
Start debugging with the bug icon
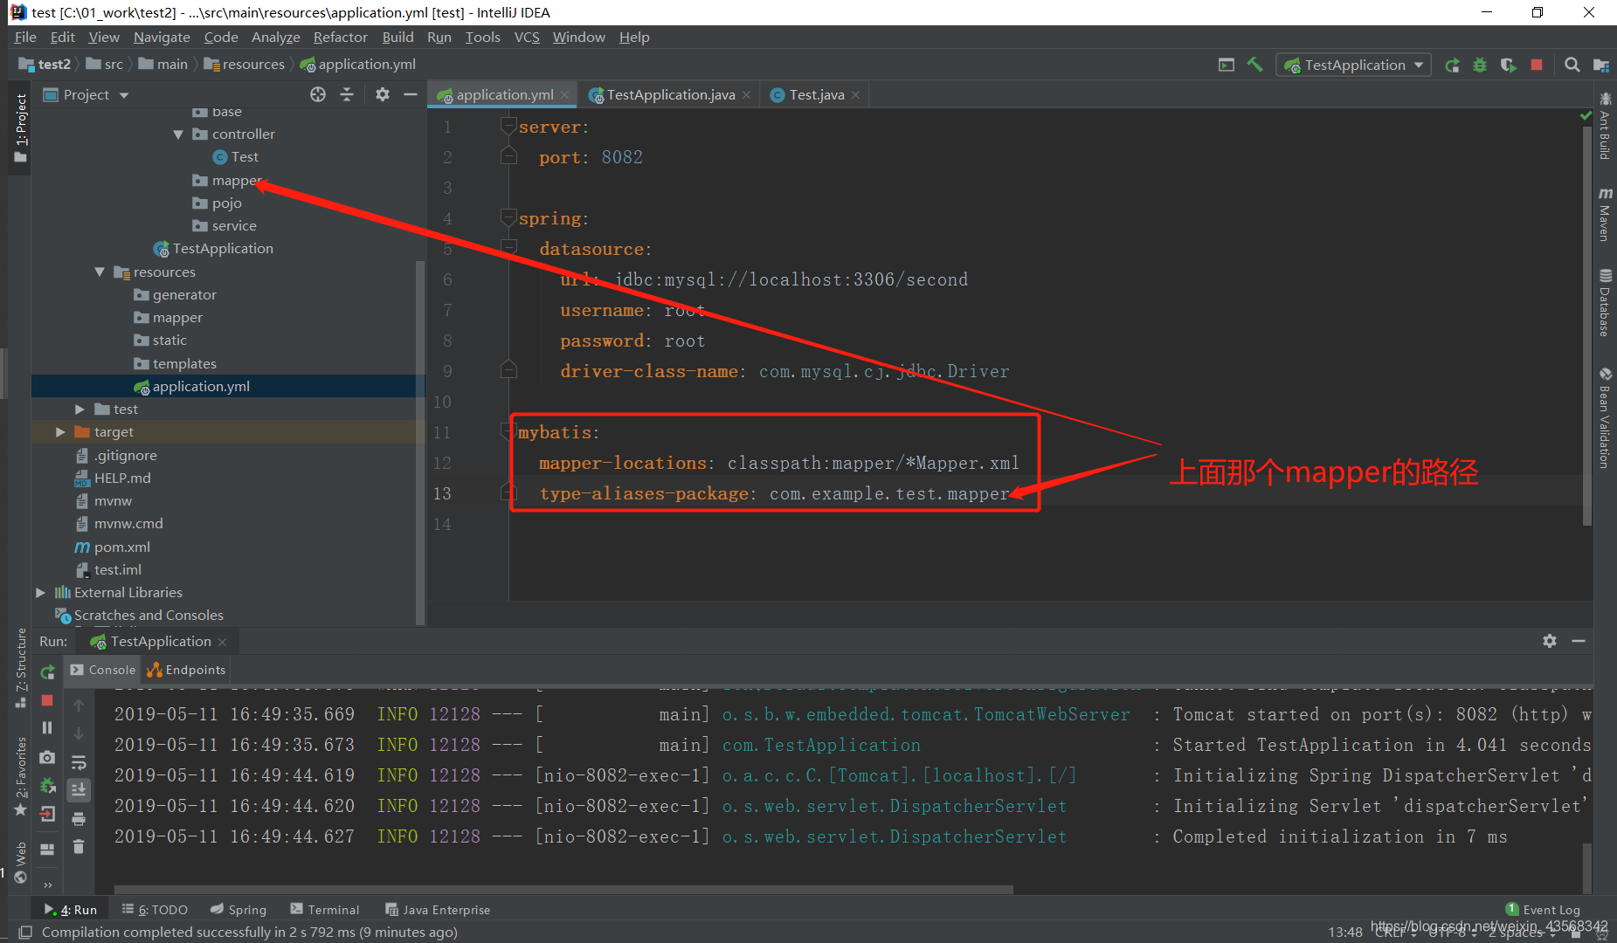click(1480, 65)
